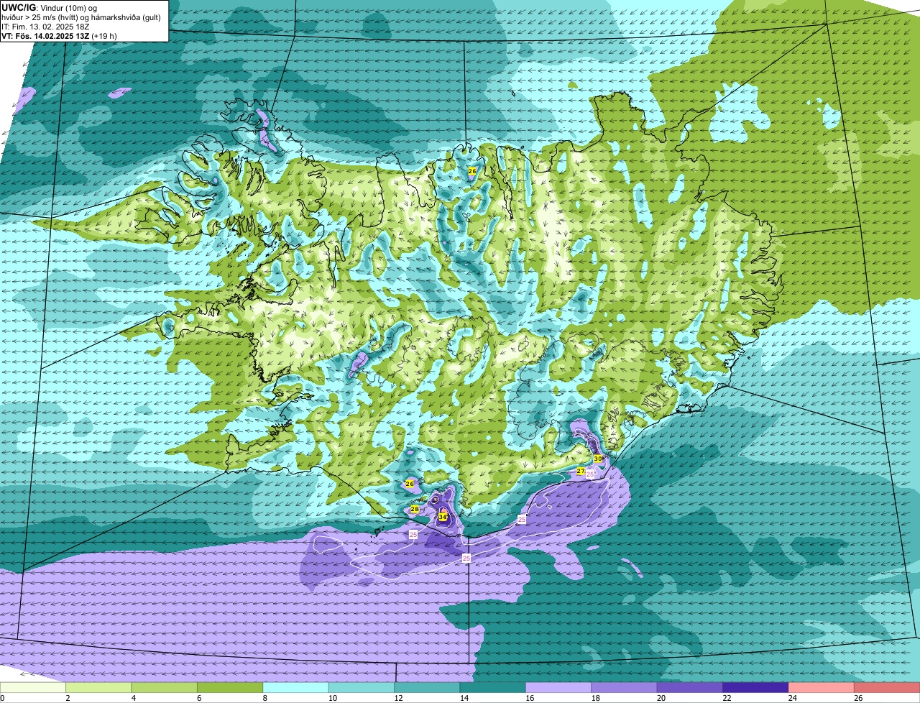Click the legend tick value 6
920x703 pixels.
(198, 698)
